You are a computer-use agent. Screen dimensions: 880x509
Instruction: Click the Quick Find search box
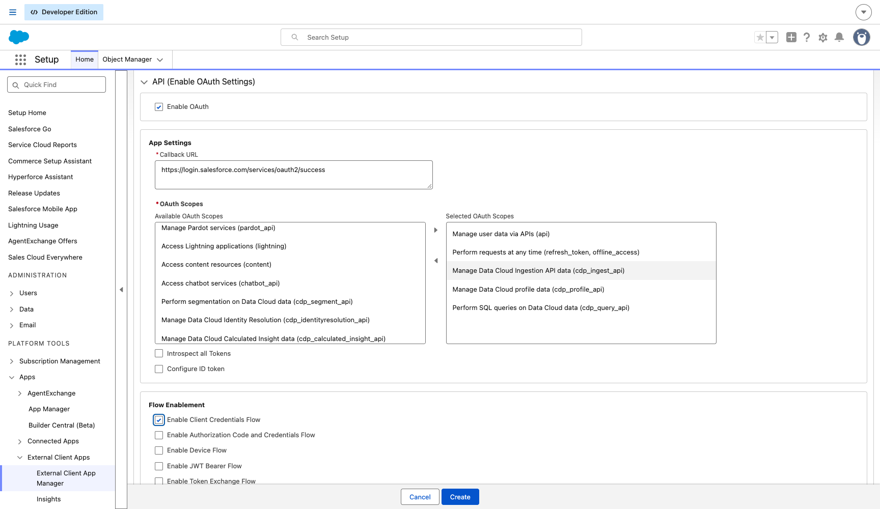[57, 84]
